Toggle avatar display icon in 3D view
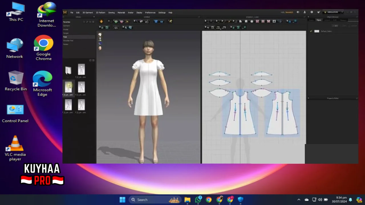 pyautogui.click(x=100, y=39)
